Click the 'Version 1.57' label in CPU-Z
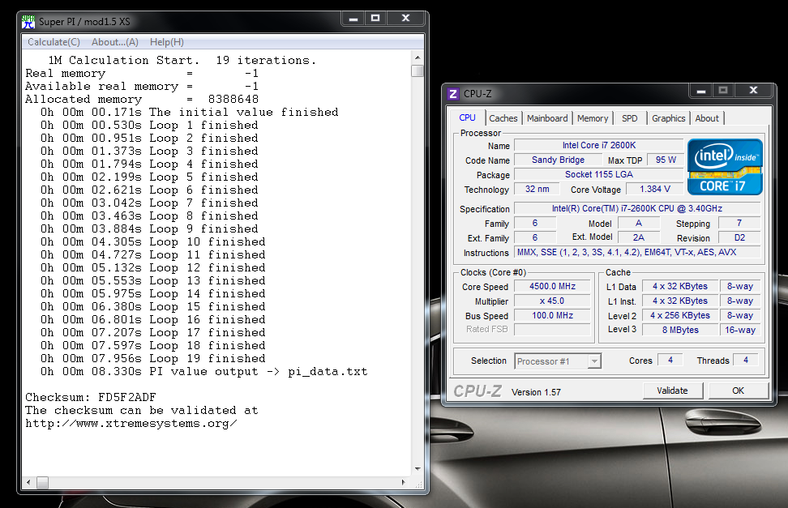 click(536, 392)
